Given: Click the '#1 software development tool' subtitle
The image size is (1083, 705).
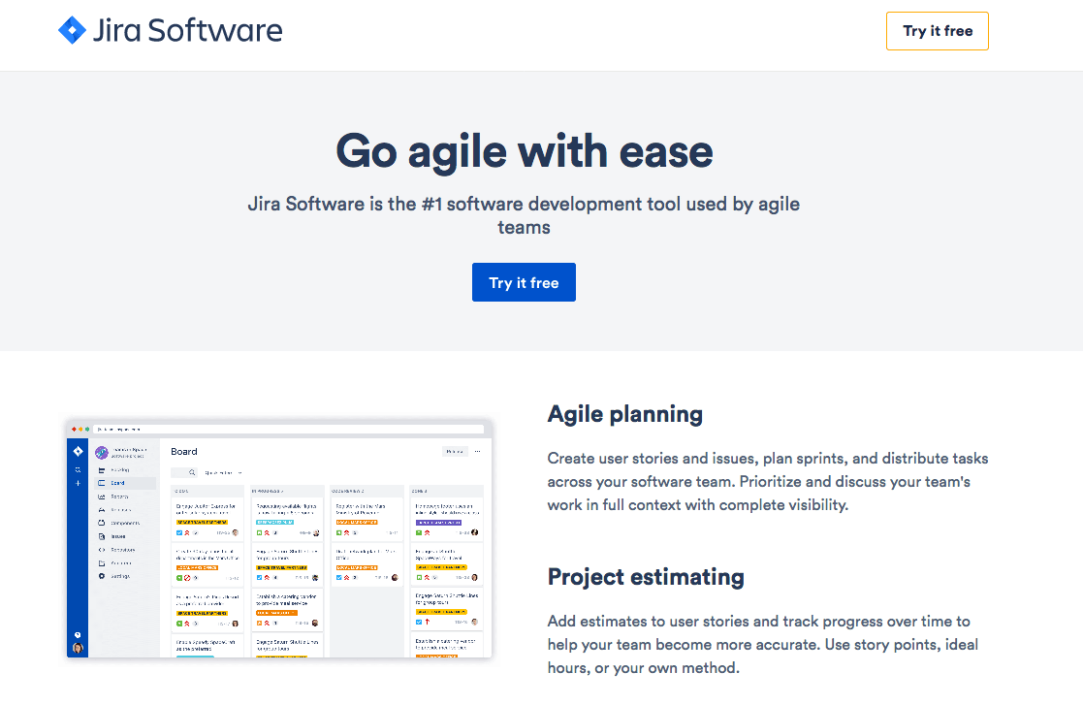Looking at the screenshot, I should click(525, 215).
